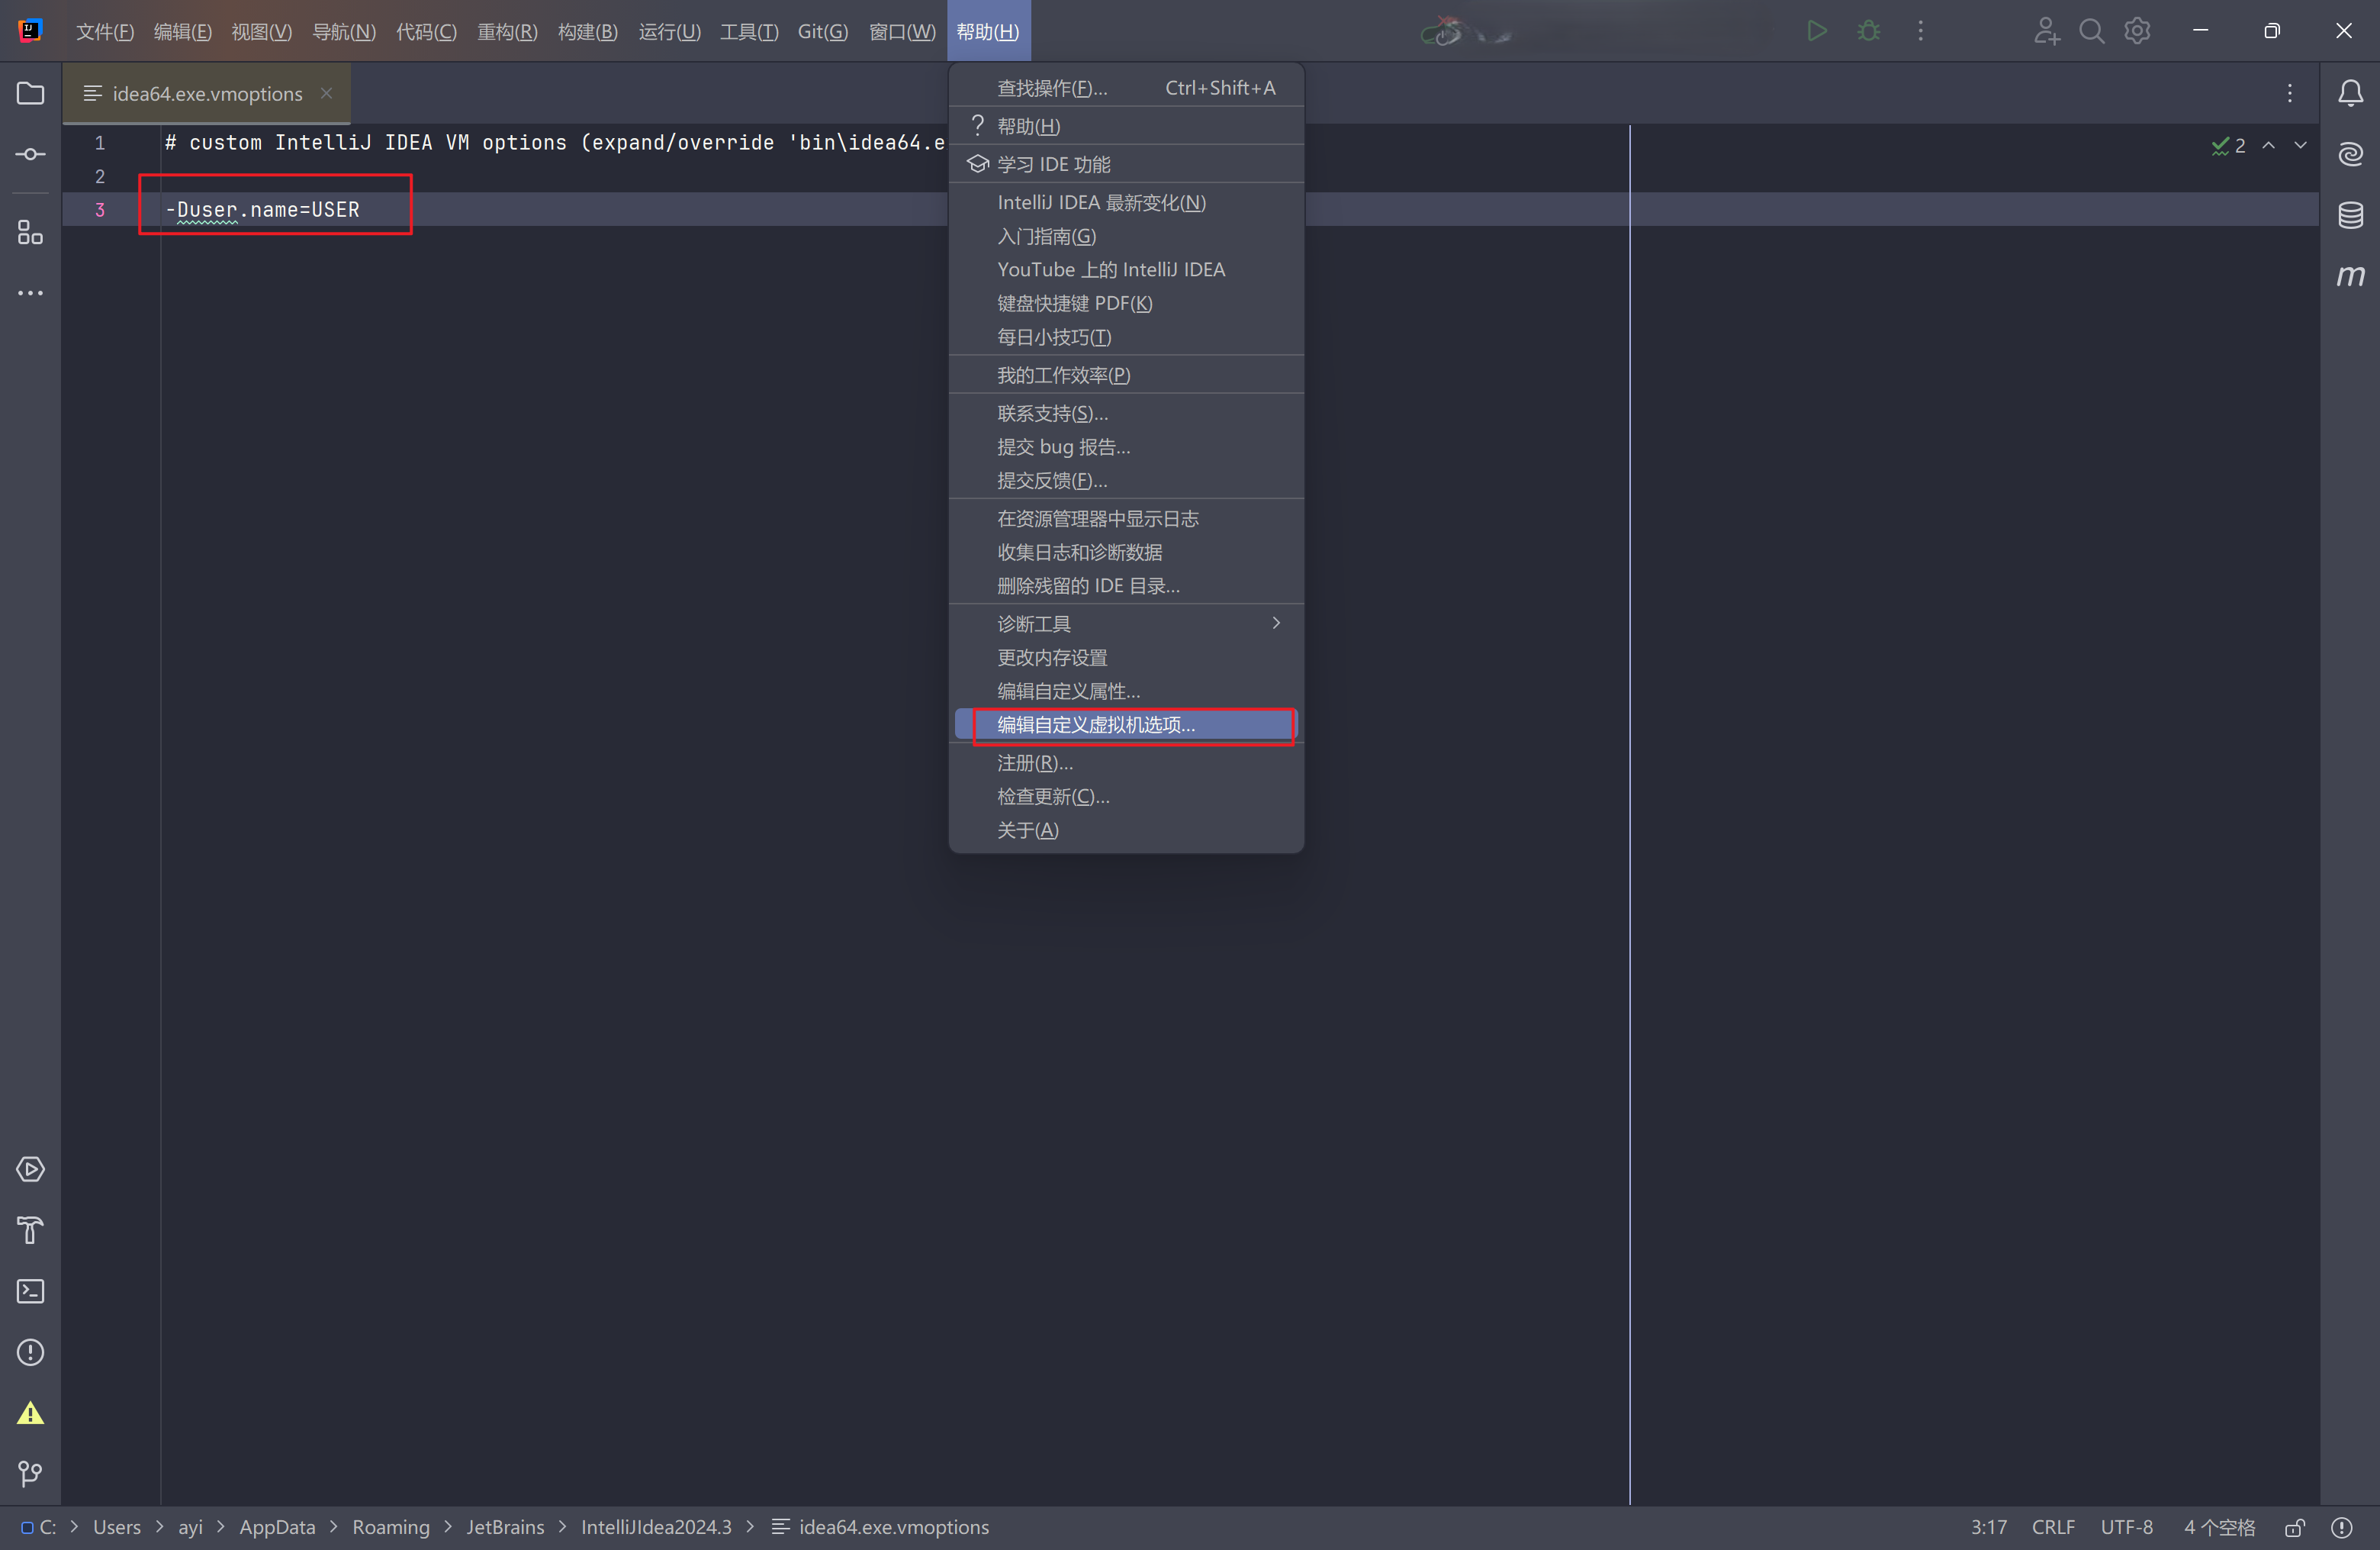Show more tool windows ellipsis

(x=31, y=293)
